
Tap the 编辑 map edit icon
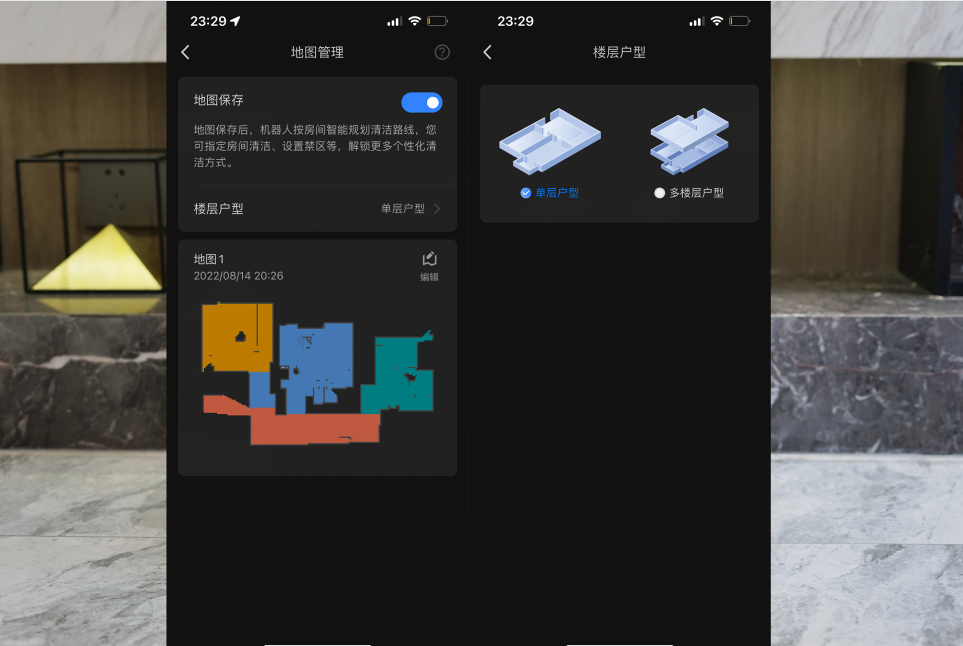point(429,259)
